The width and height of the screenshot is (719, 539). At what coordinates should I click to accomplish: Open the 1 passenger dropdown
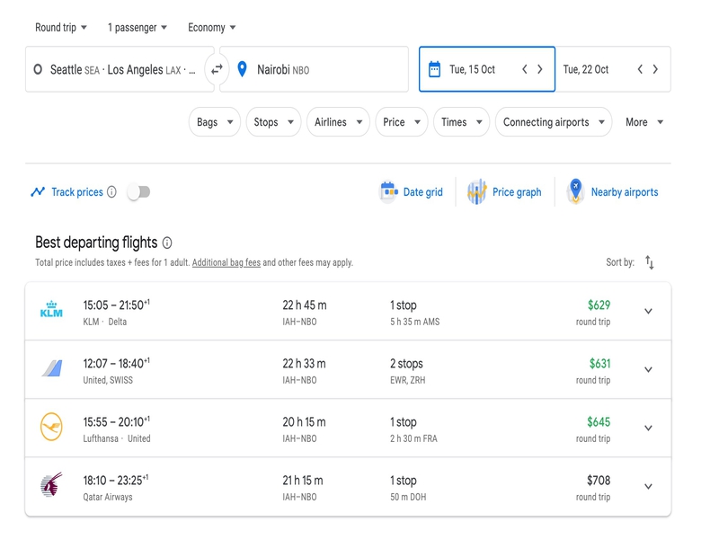(138, 28)
